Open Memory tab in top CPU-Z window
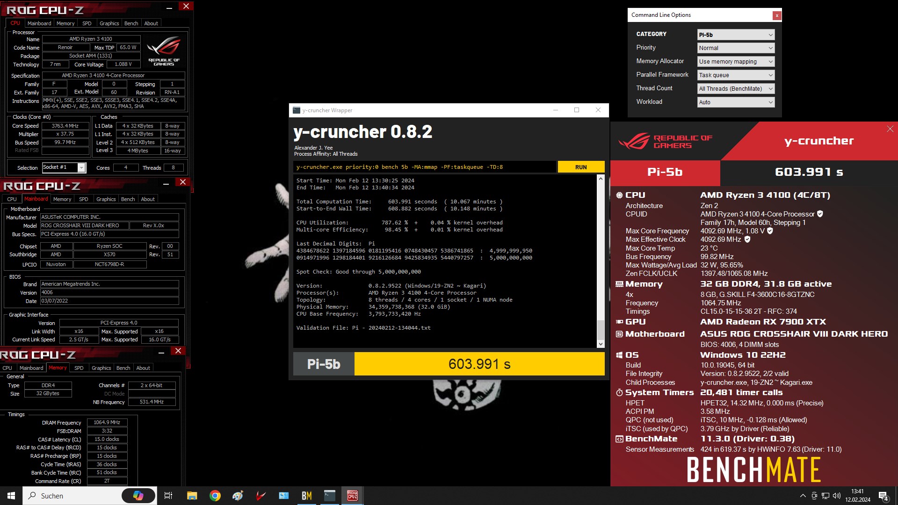The height and width of the screenshot is (505, 898). [65, 23]
